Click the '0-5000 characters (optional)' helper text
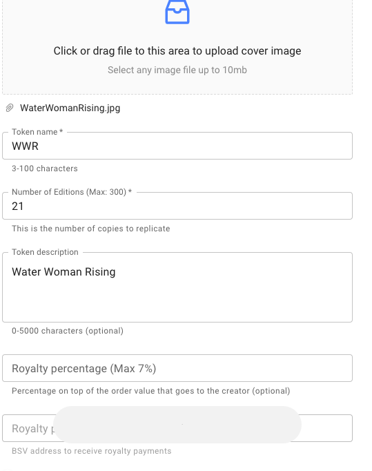The height and width of the screenshot is (471, 372). pyautogui.click(x=68, y=331)
